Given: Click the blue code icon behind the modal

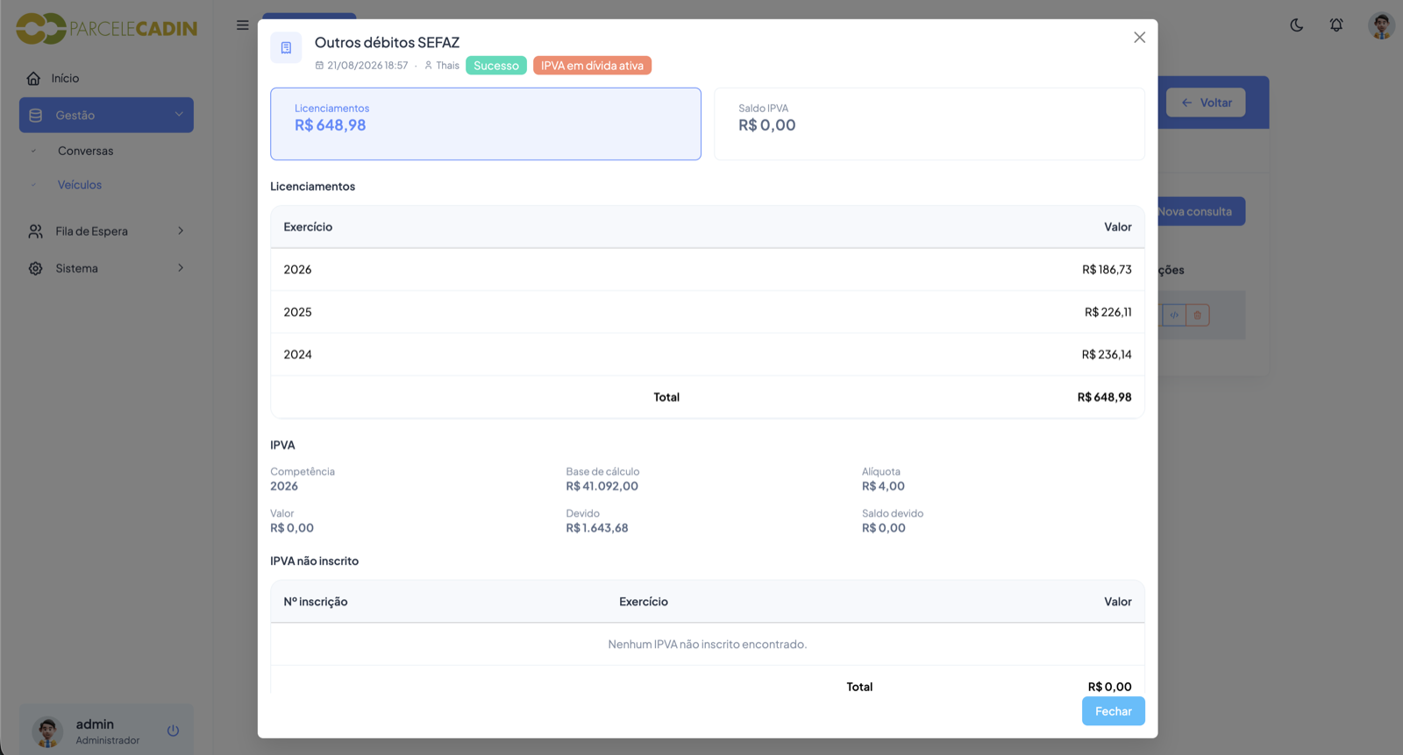Looking at the screenshot, I should coord(1174,315).
